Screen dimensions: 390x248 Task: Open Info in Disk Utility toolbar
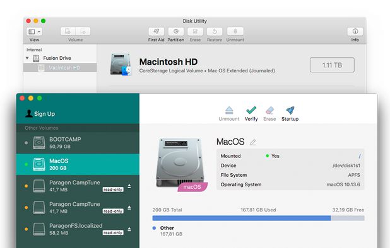(355, 31)
